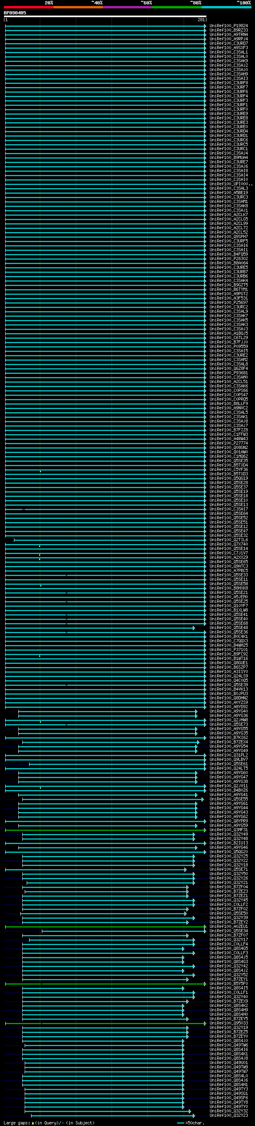This screenshot has height=1126, width=255.
Task: Select label UniRef100_A2CLK7
Action: [x=229, y=214]
